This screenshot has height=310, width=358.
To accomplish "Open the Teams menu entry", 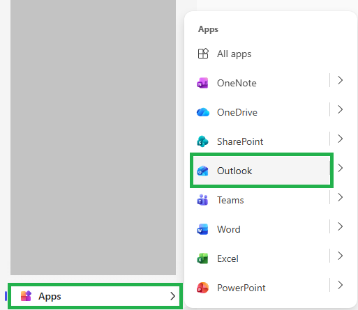I will (x=262, y=200).
